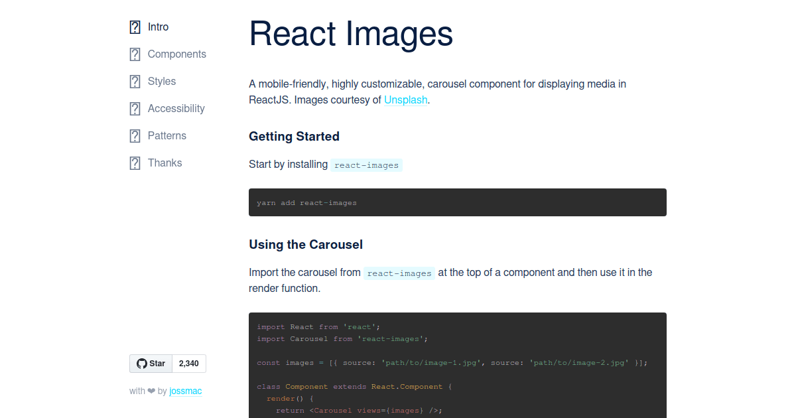Click the React Images page title
This screenshot has width=796, height=418.
coord(350,34)
